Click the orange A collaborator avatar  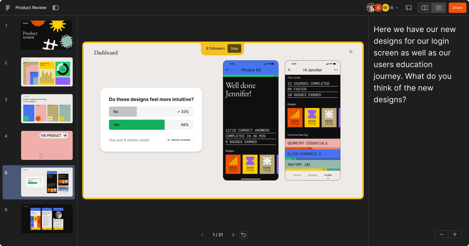tap(378, 8)
